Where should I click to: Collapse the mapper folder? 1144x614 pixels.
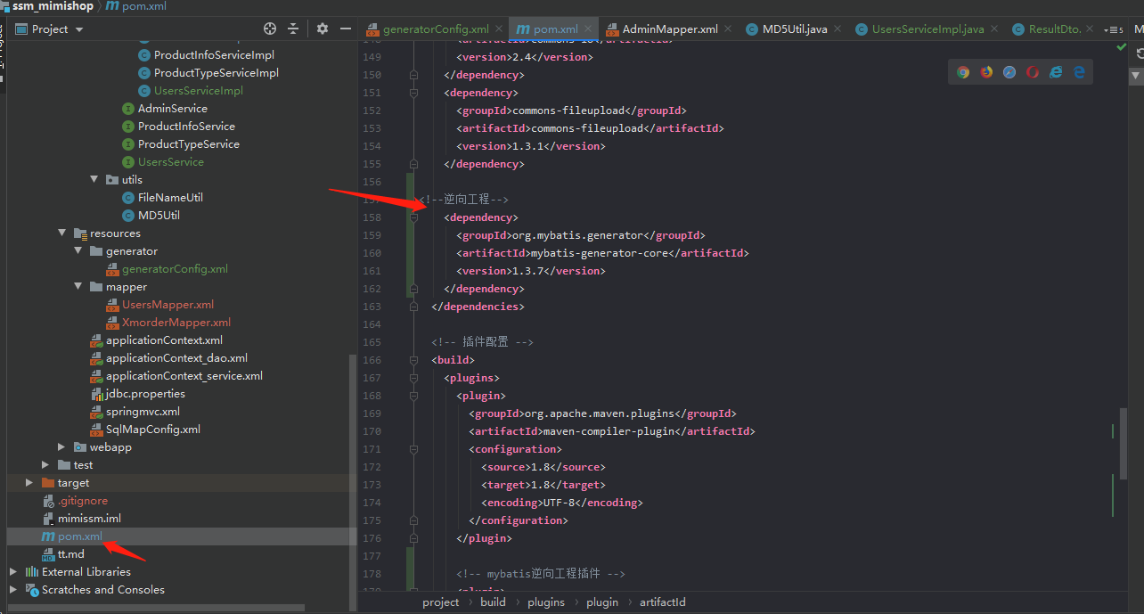(x=78, y=287)
